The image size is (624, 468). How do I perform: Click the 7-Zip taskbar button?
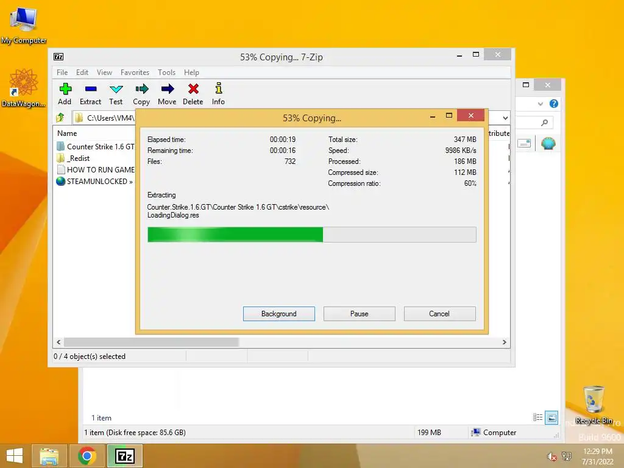pos(124,456)
